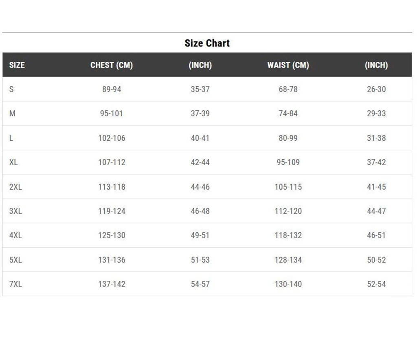Select the XL size row label

tap(13, 162)
